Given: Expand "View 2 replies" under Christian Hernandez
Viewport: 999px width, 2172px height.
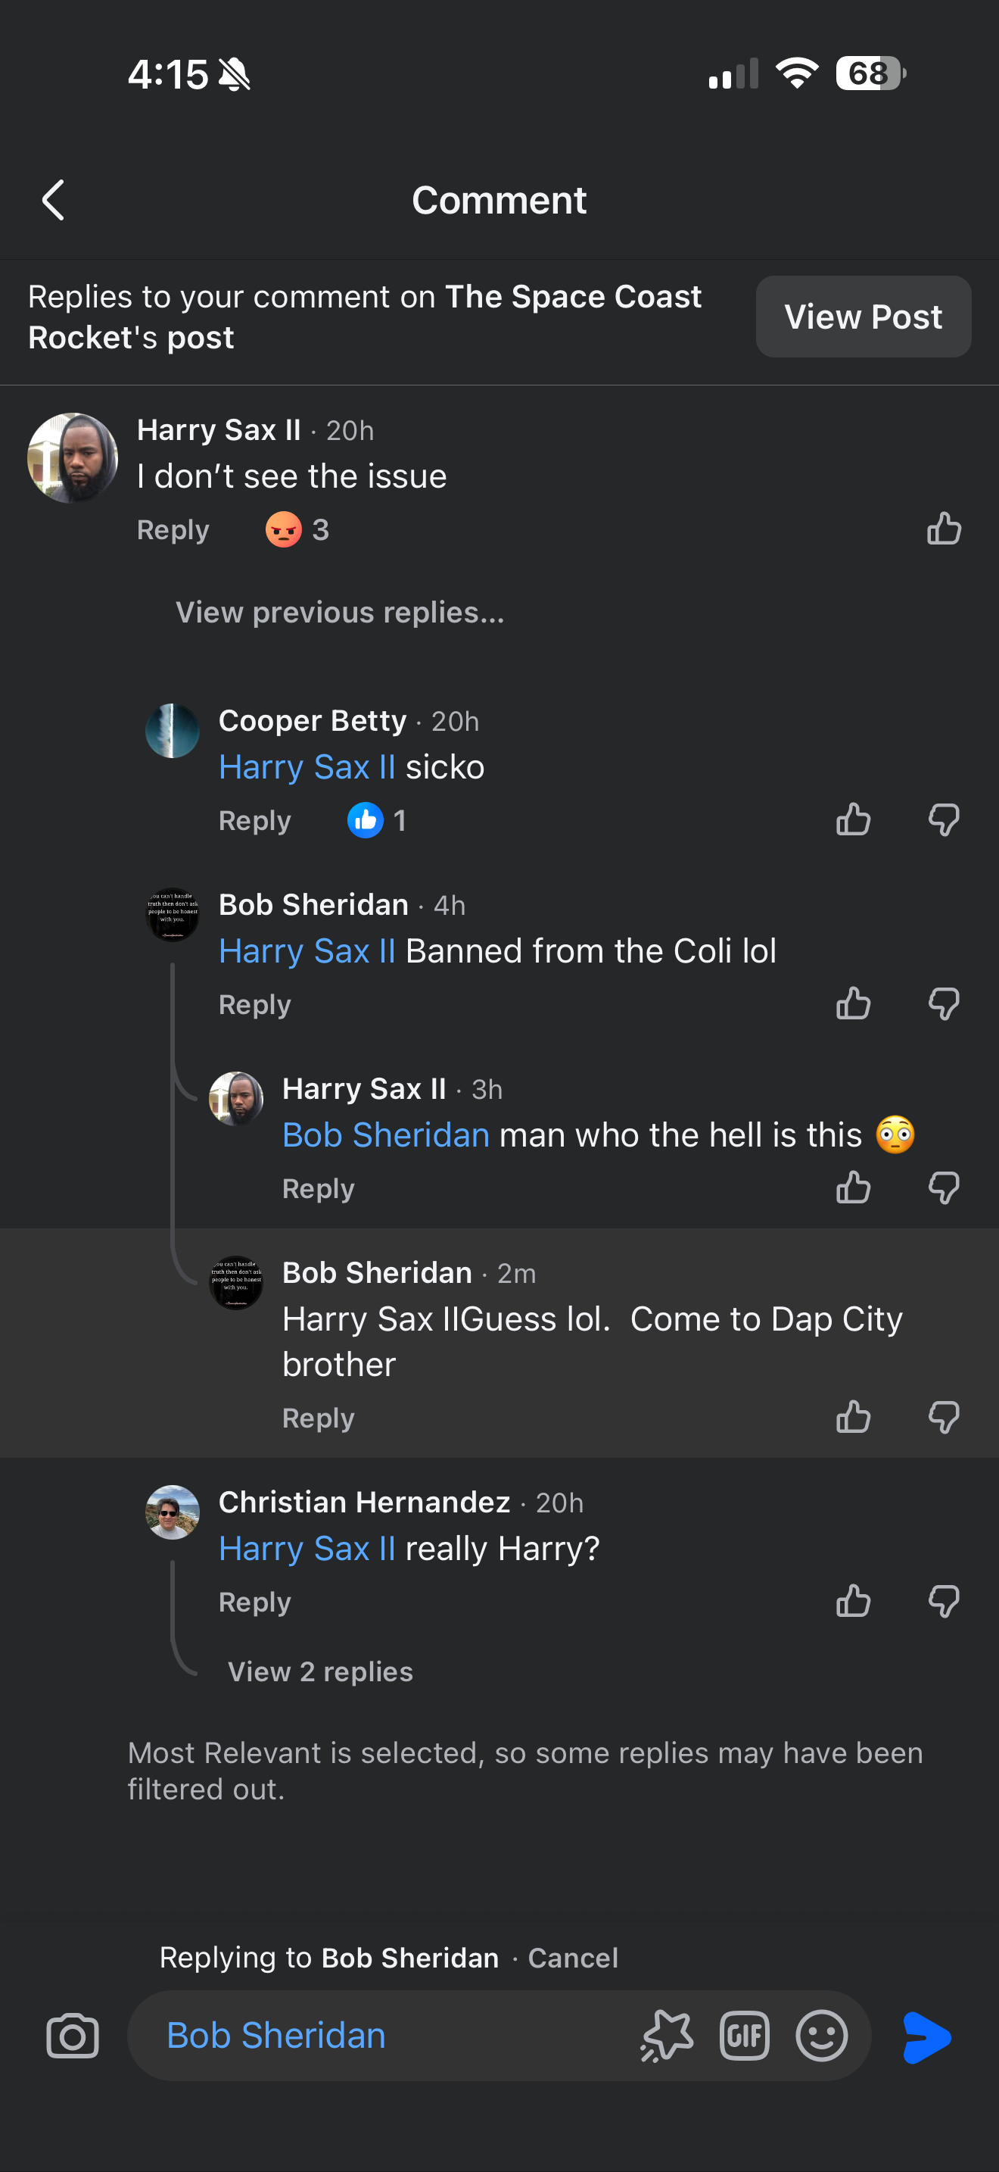Looking at the screenshot, I should click(320, 1671).
